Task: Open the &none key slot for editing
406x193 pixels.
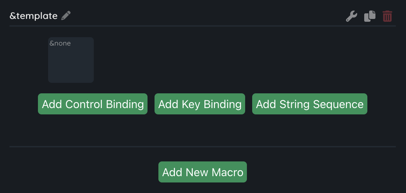Action: 71,60
